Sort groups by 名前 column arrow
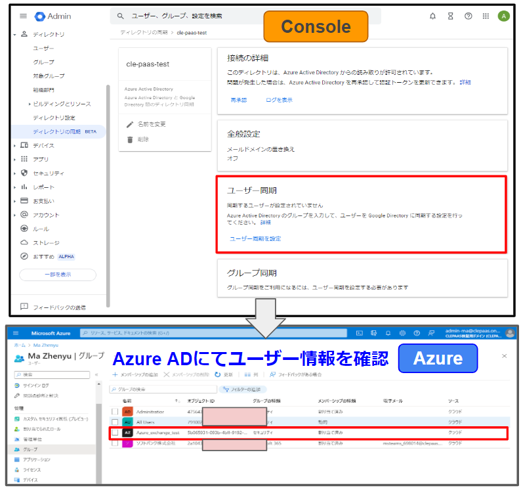Viewport: 521px width, 490px height. (177, 401)
